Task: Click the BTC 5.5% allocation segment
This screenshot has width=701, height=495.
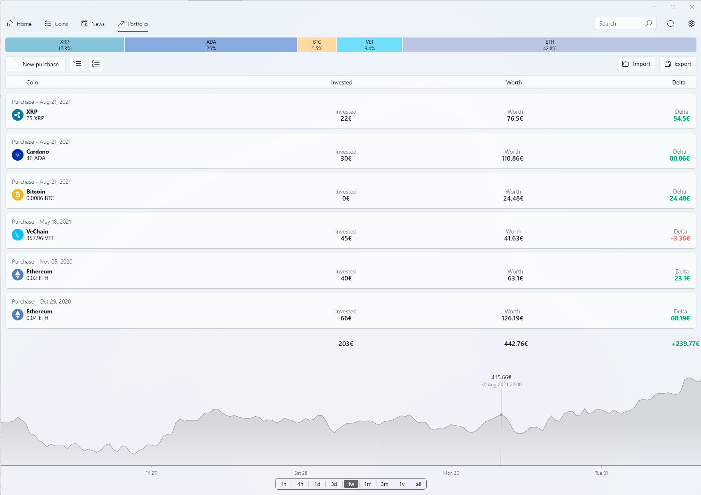Action: 317,45
